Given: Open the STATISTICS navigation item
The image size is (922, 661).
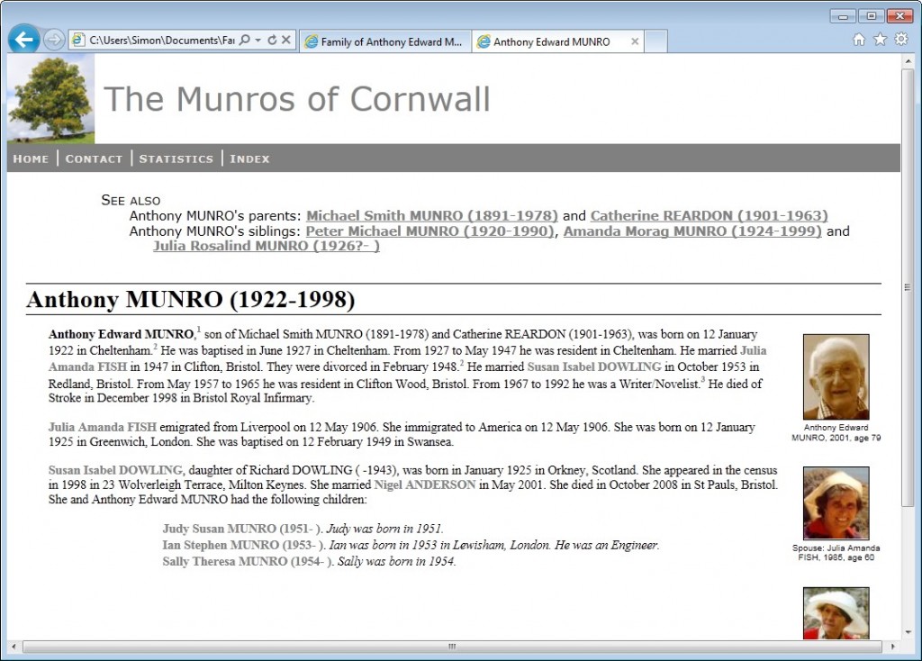Looking at the screenshot, I should click(176, 158).
